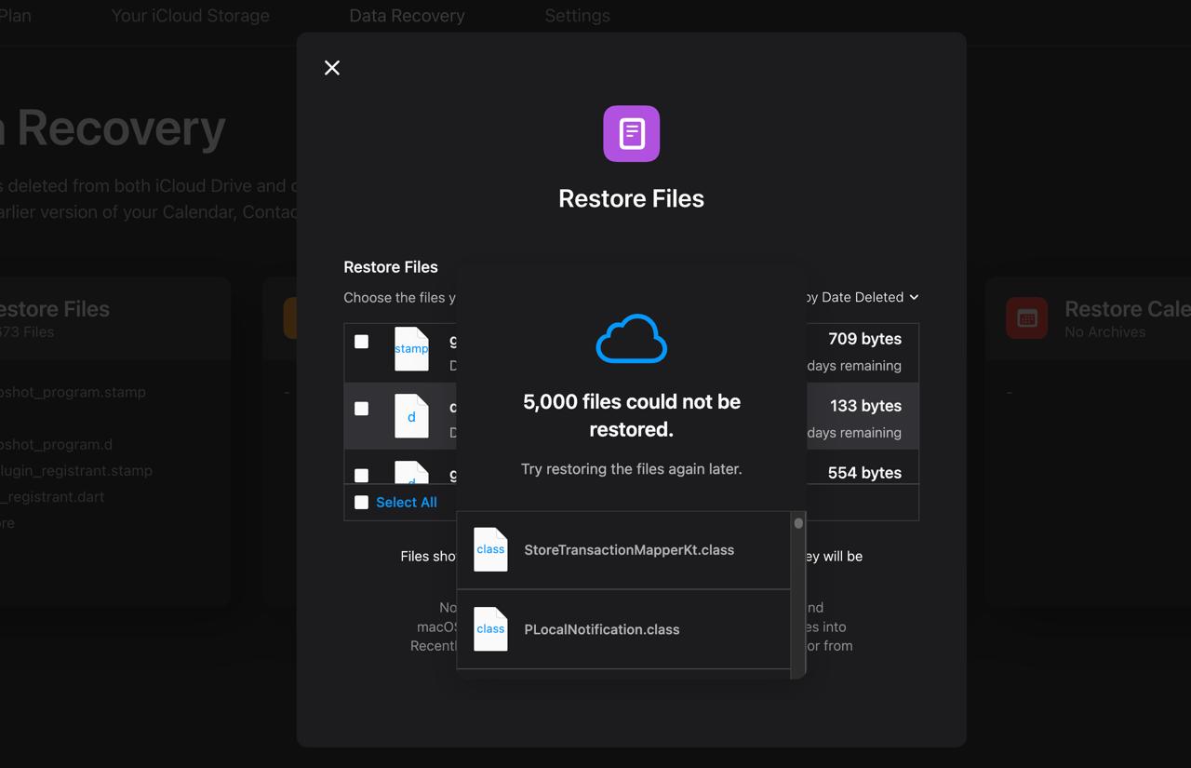Check the box for the 709 bytes file
Screen dimensions: 1191x768
click(362, 342)
